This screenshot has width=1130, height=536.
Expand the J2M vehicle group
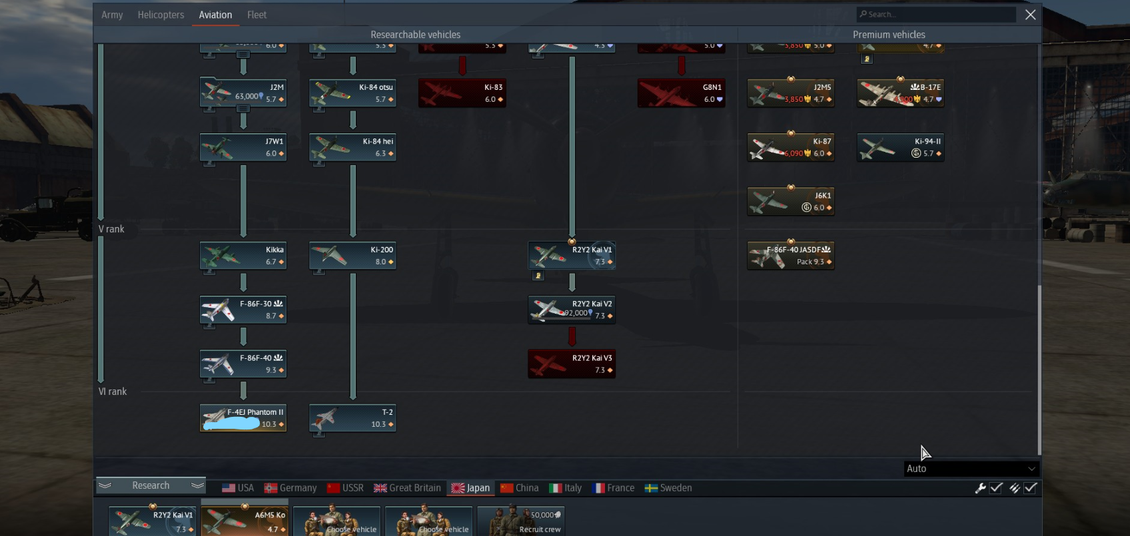click(x=243, y=109)
